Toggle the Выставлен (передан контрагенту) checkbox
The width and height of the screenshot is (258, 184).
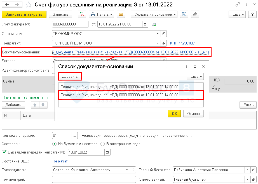pyautogui.click(x=4, y=152)
